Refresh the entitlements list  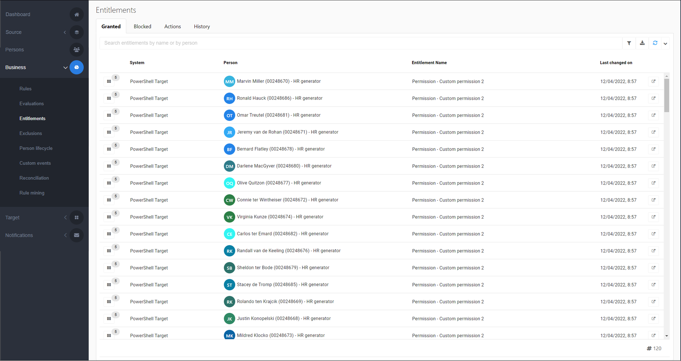655,43
